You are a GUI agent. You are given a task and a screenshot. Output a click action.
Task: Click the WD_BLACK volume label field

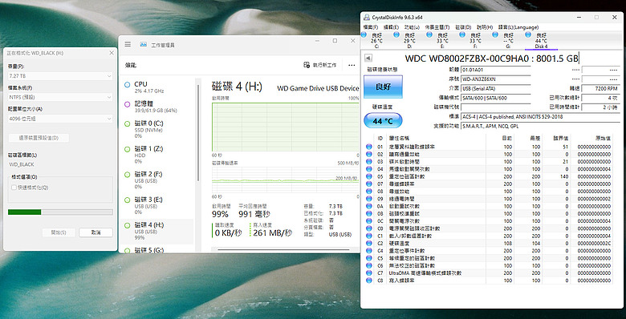[60, 164]
